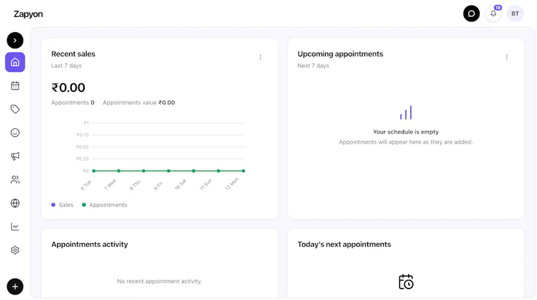Toggle the Sales legend series
Viewport: 537px width, 300px height.
click(x=62, y=205)
